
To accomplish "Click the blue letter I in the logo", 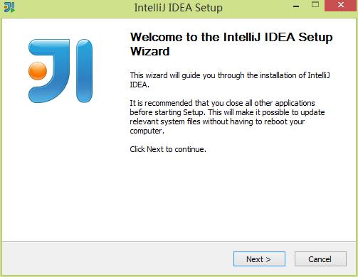I will coord(84,71).
